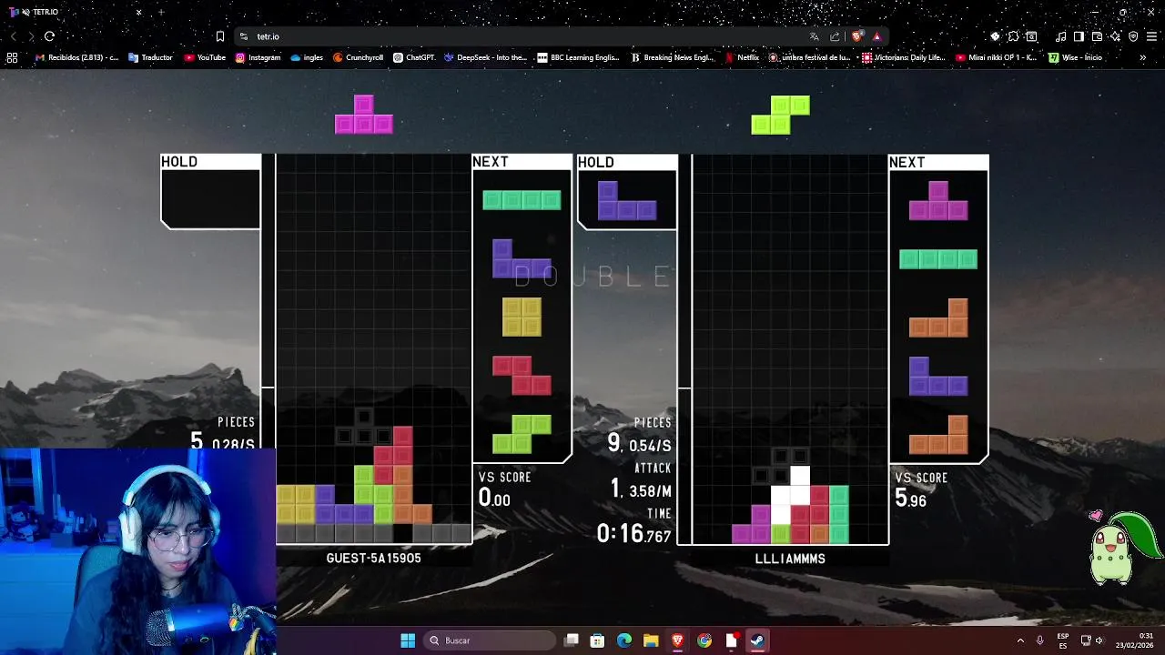Screen dimensions: 1165x655
Task: Open Recibidos Gmail bookmark
Action: click(x=76, y=57)
